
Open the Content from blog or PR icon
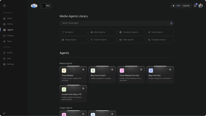tap(64, 90)
